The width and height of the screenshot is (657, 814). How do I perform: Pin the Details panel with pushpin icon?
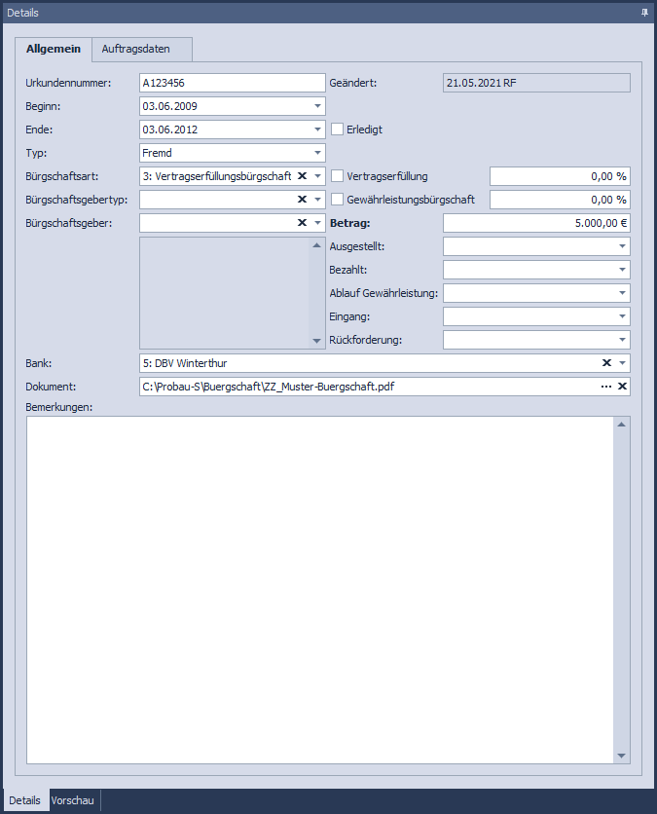click(x=644, y=13)
